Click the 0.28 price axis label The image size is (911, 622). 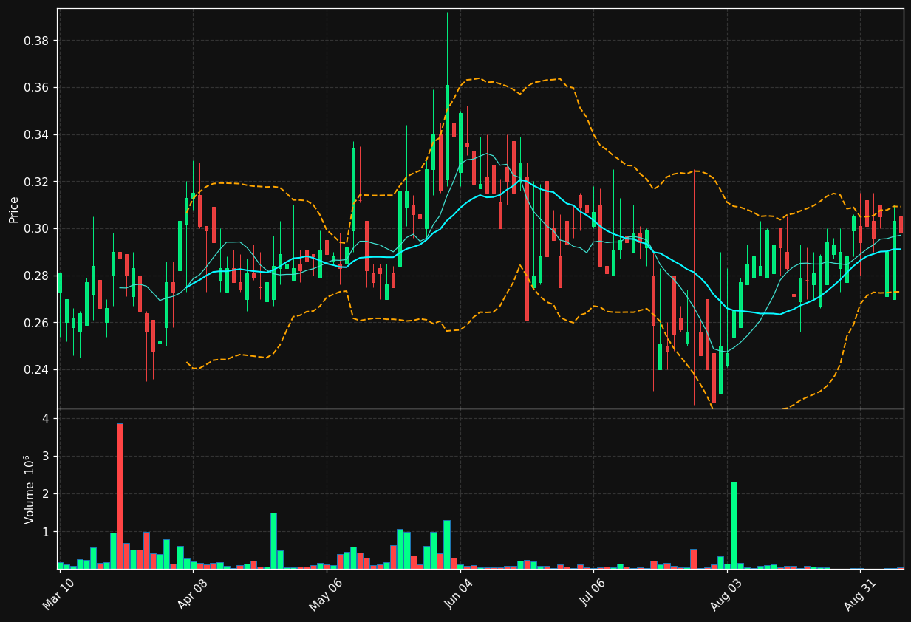point(37,276)
